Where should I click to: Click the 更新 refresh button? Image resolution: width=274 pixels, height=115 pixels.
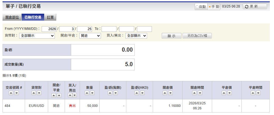255,7
